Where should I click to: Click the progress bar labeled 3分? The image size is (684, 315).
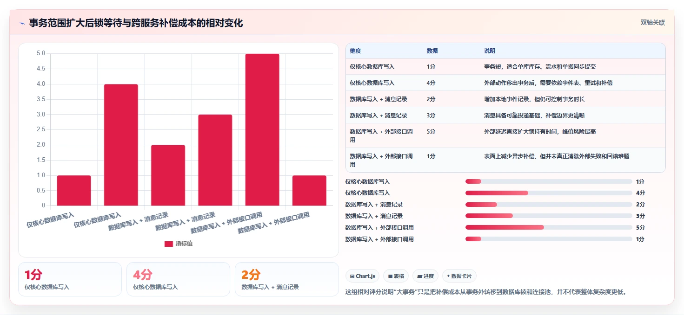pyautogui.click(x=549, y=216)
